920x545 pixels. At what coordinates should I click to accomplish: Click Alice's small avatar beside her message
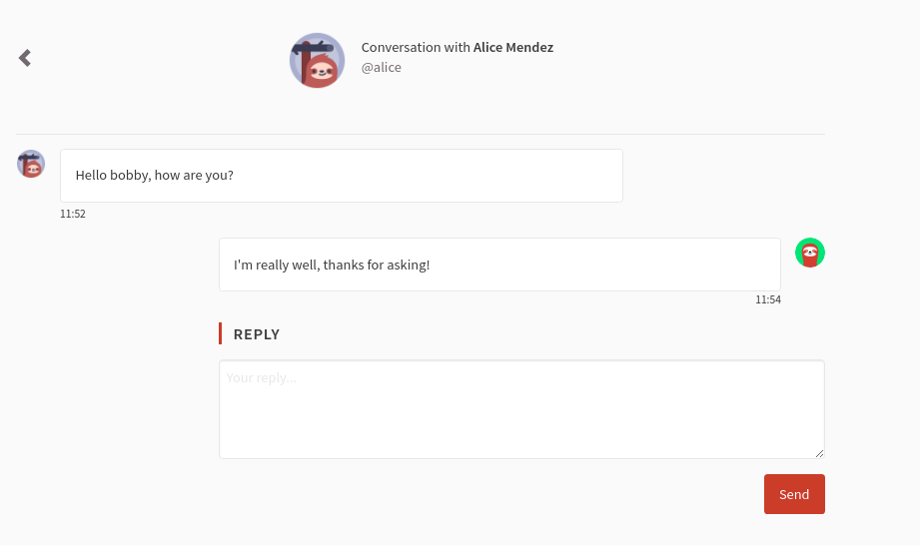click(31, 164)
